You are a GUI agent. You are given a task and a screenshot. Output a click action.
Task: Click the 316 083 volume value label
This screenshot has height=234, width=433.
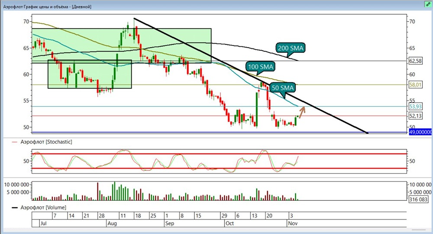coord(418,199)
